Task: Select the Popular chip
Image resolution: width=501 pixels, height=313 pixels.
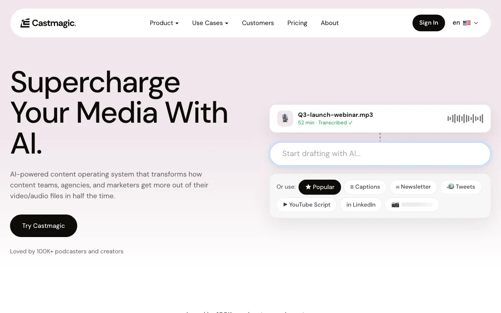Action: click(320, 187)
